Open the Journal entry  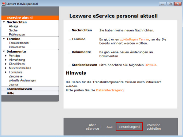click(x=14, y=84)
